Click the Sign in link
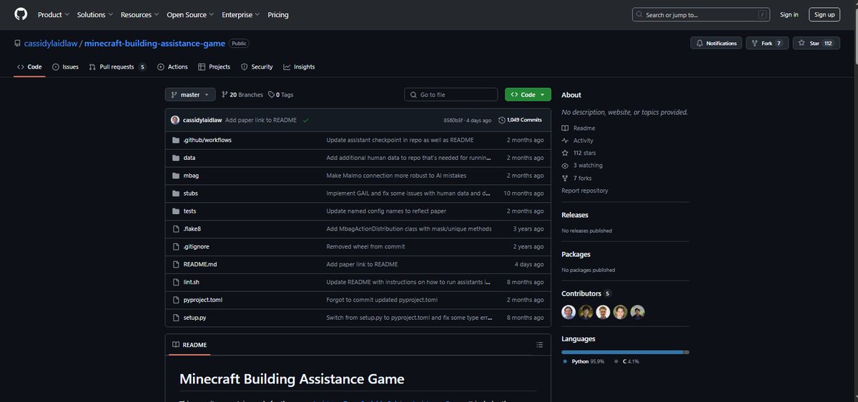This screenshot has width=858, height=402. coord(789,14)
